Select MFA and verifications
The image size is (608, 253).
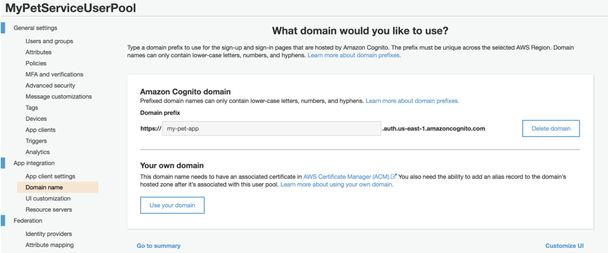54,74
